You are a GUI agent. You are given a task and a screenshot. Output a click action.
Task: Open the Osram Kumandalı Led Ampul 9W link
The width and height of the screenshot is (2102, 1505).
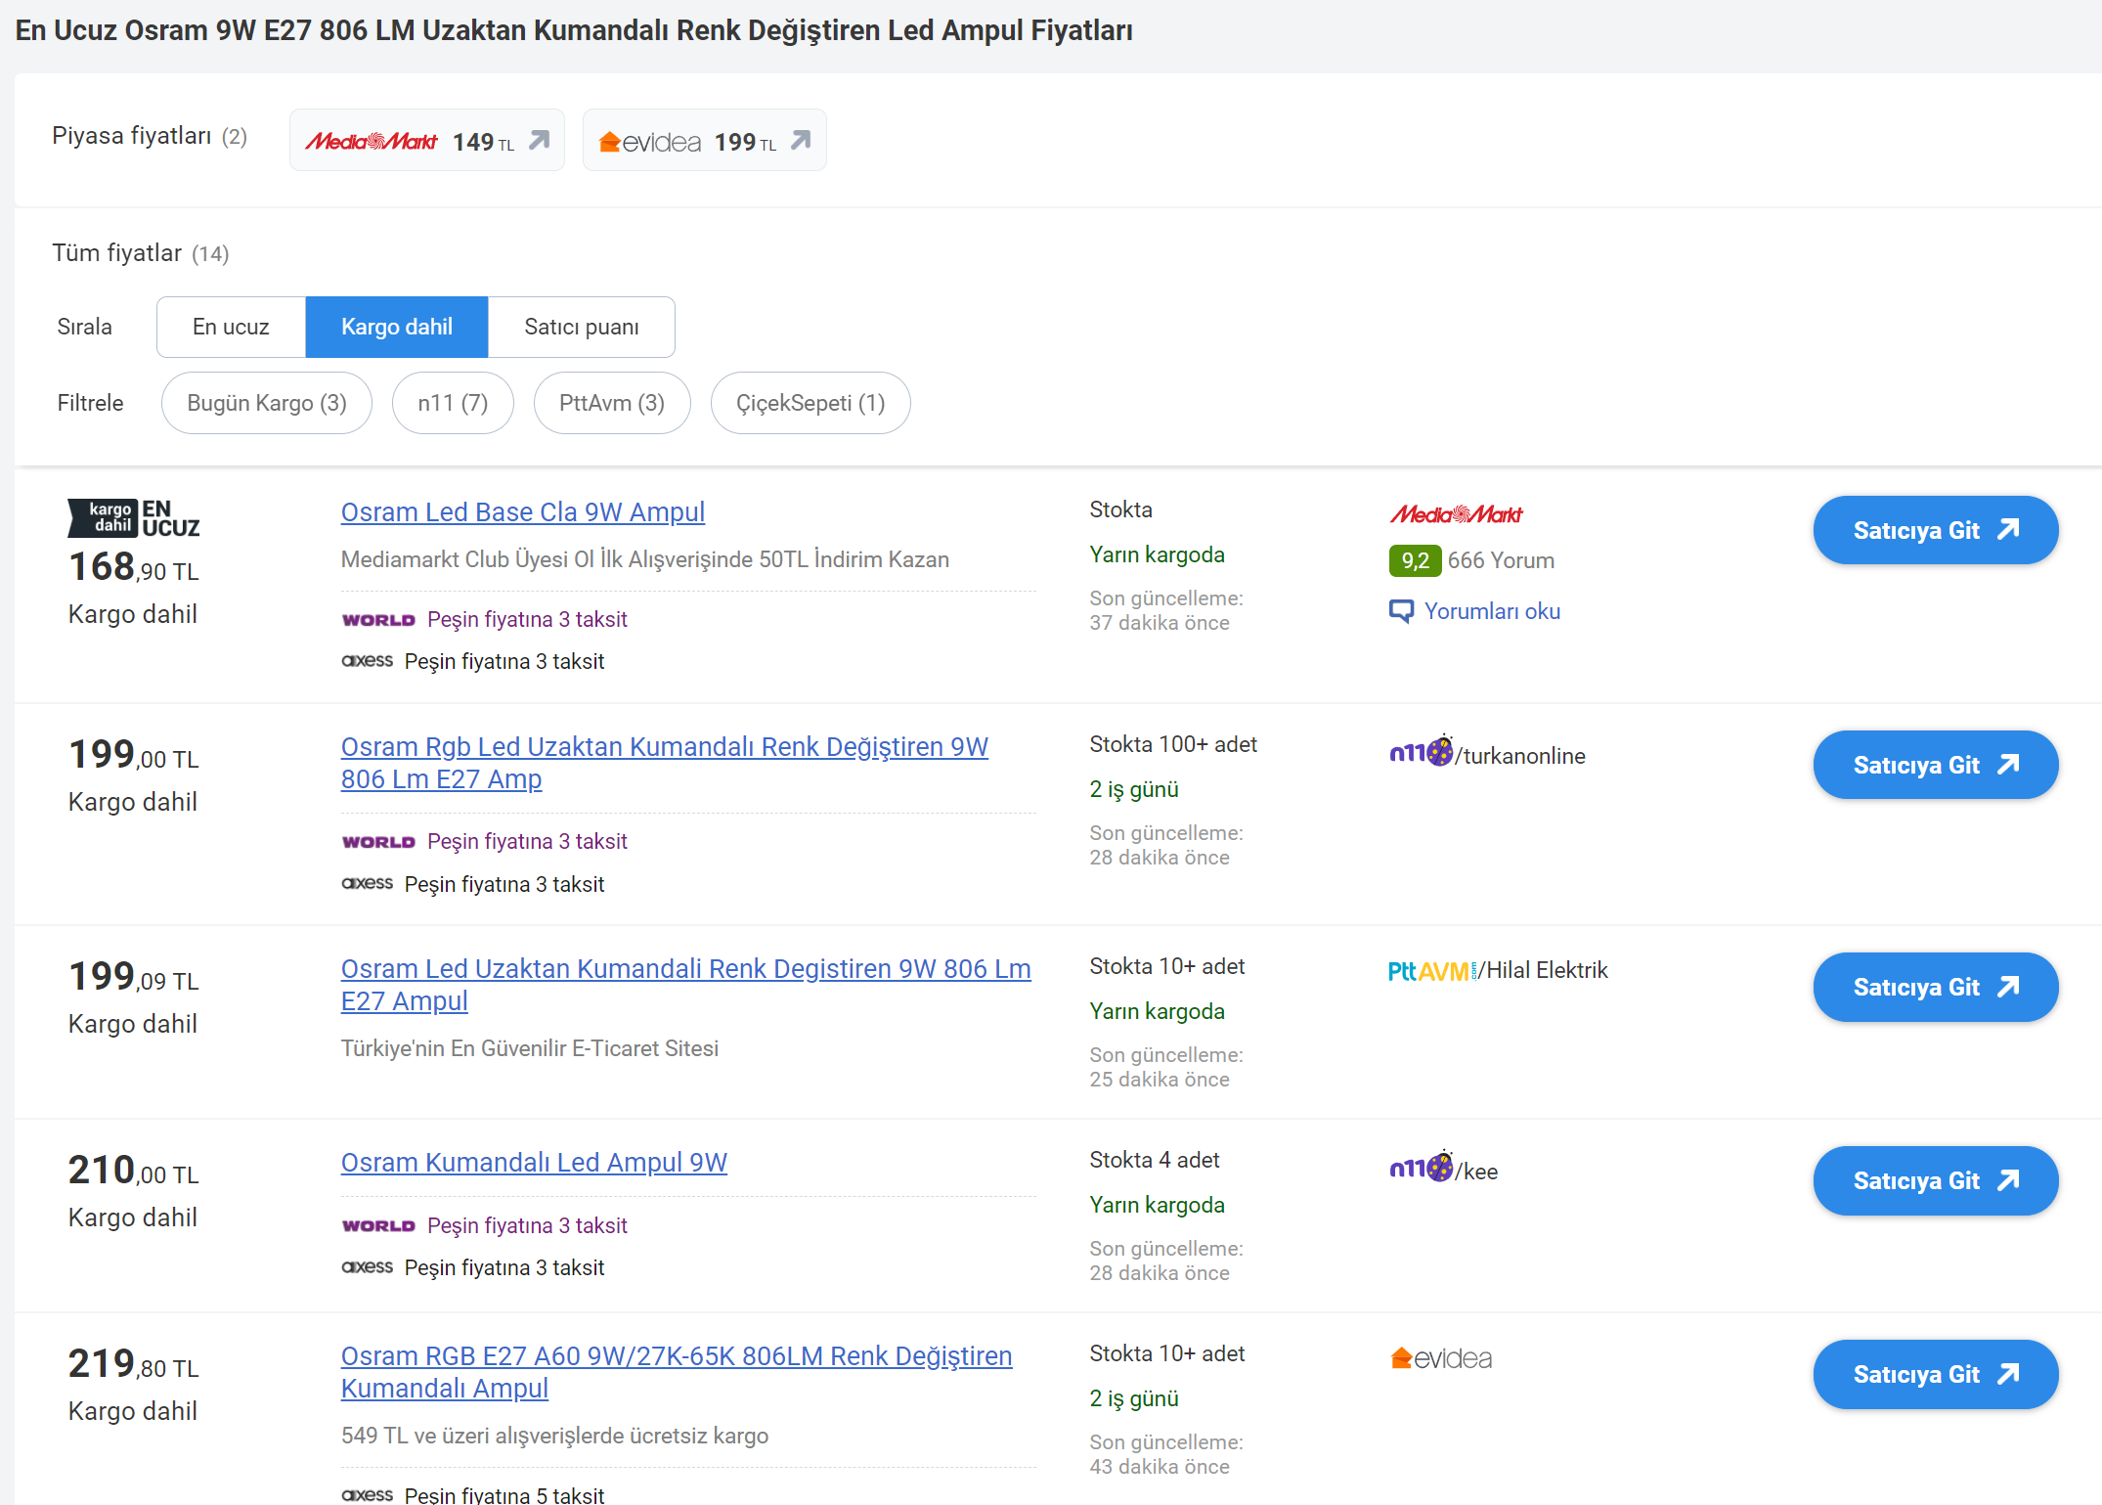click(534, 1163)
